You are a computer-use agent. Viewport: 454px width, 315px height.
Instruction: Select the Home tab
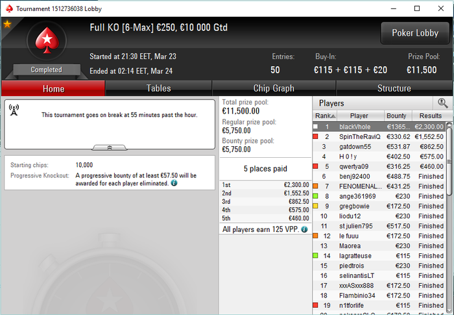click(53, 88)
